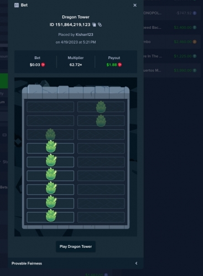Click the Dragon Tower title text
This screenshot has height=276, width=203.
76,17
